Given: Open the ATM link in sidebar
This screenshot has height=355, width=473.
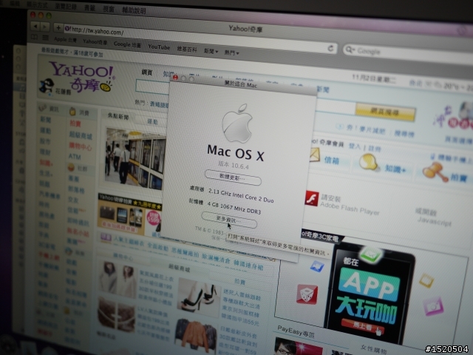Looking at the screenshot, I should (75, 157).
